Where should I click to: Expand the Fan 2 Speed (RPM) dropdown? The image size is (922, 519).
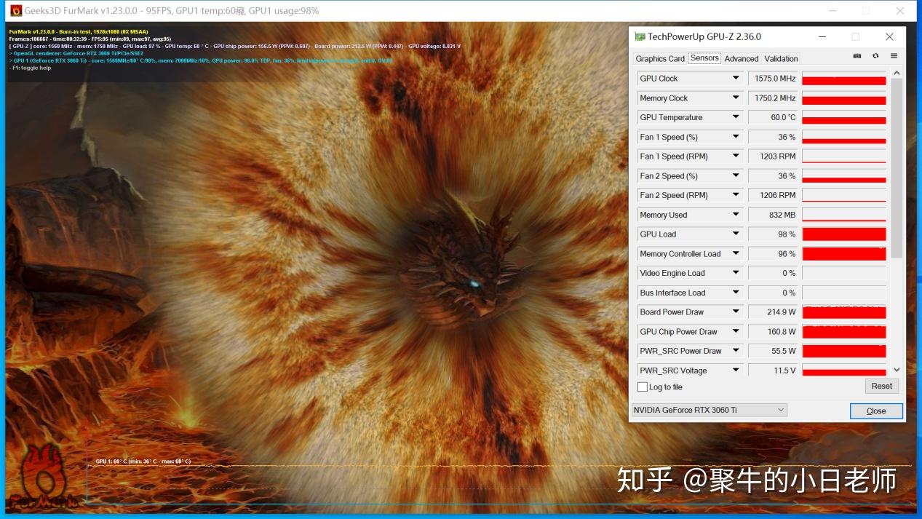click(736, 195)
